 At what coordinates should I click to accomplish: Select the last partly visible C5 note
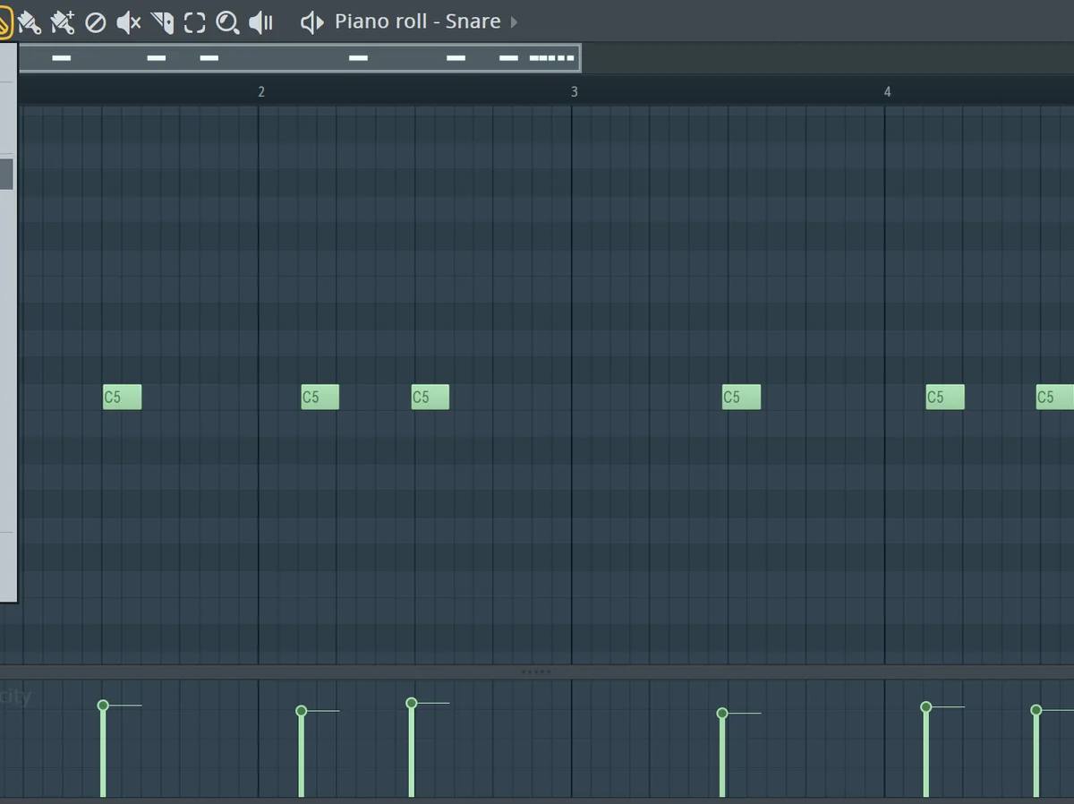coord(1055,397)
